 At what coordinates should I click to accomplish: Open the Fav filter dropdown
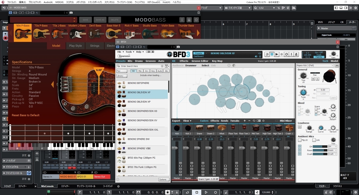tap(122, 71)
